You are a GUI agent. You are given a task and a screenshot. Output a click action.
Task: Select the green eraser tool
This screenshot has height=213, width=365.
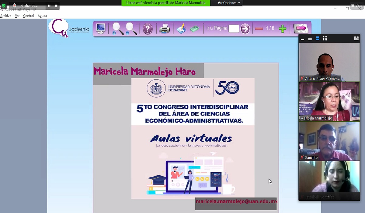[195, 29]
